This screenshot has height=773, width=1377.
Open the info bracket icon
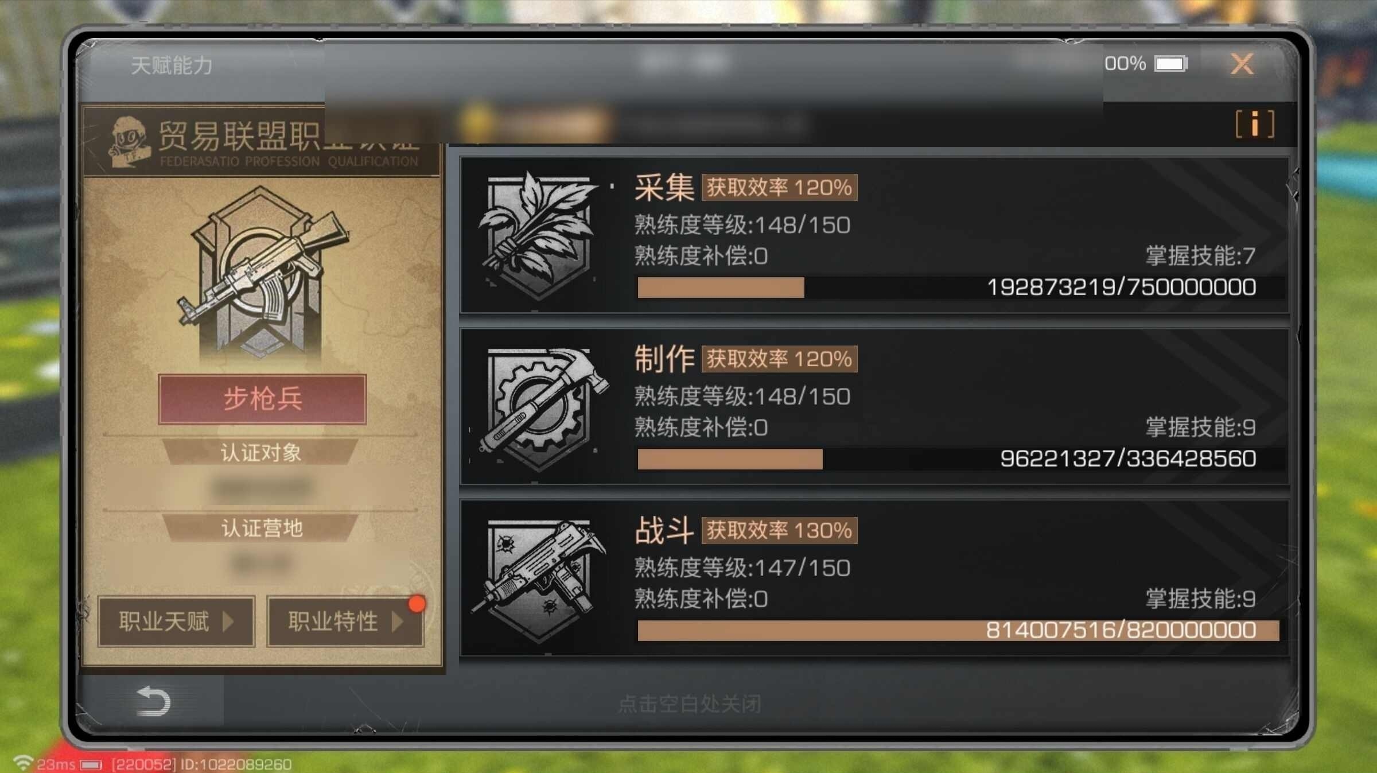[1255, 124]
